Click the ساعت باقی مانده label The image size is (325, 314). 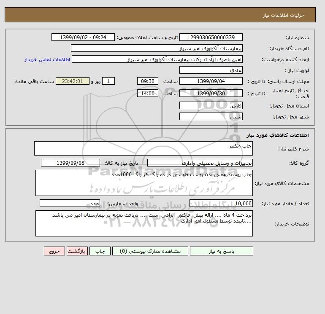(x=35, y=81)
